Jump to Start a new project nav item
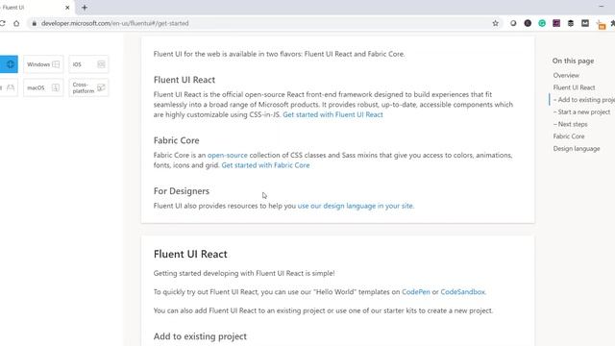Viewport: 615px width, 346px height. pyautogui.click(x=581, y=111)
